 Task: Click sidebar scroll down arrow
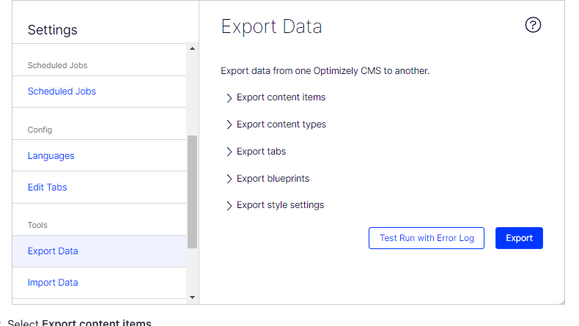coord(192,297)
